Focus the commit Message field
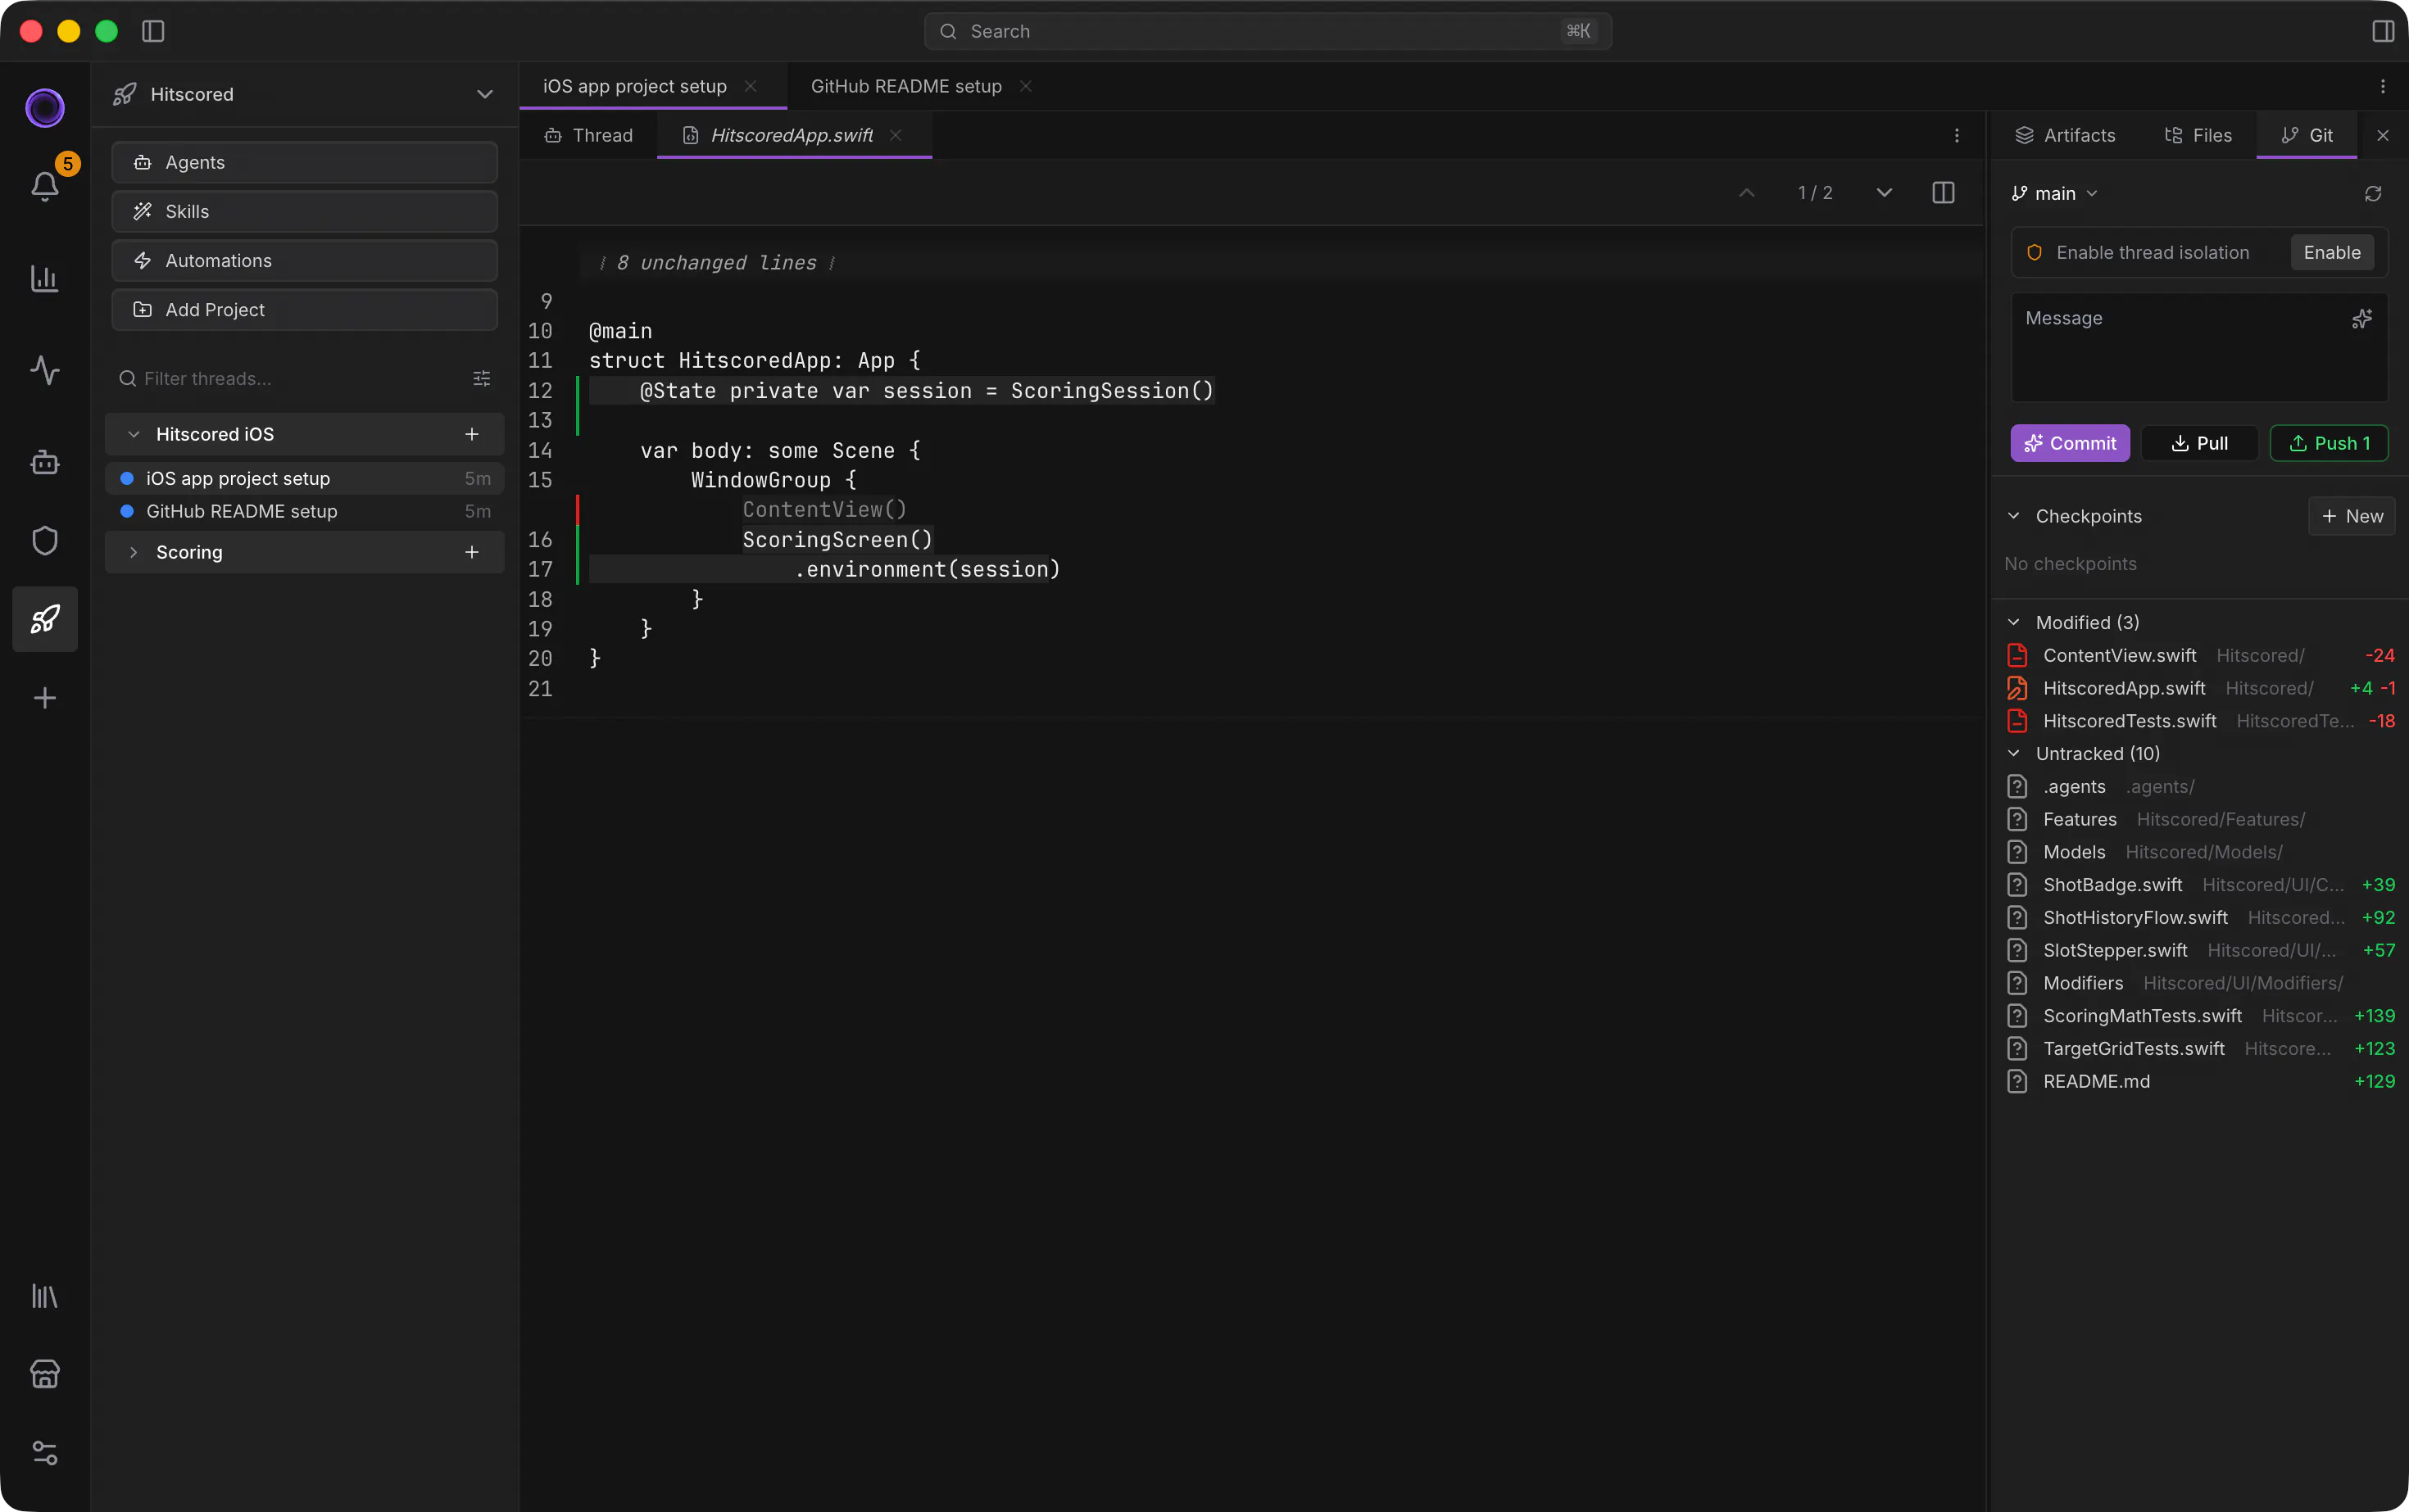The image size is (2409, 1512). click(x=2199, y=348)
